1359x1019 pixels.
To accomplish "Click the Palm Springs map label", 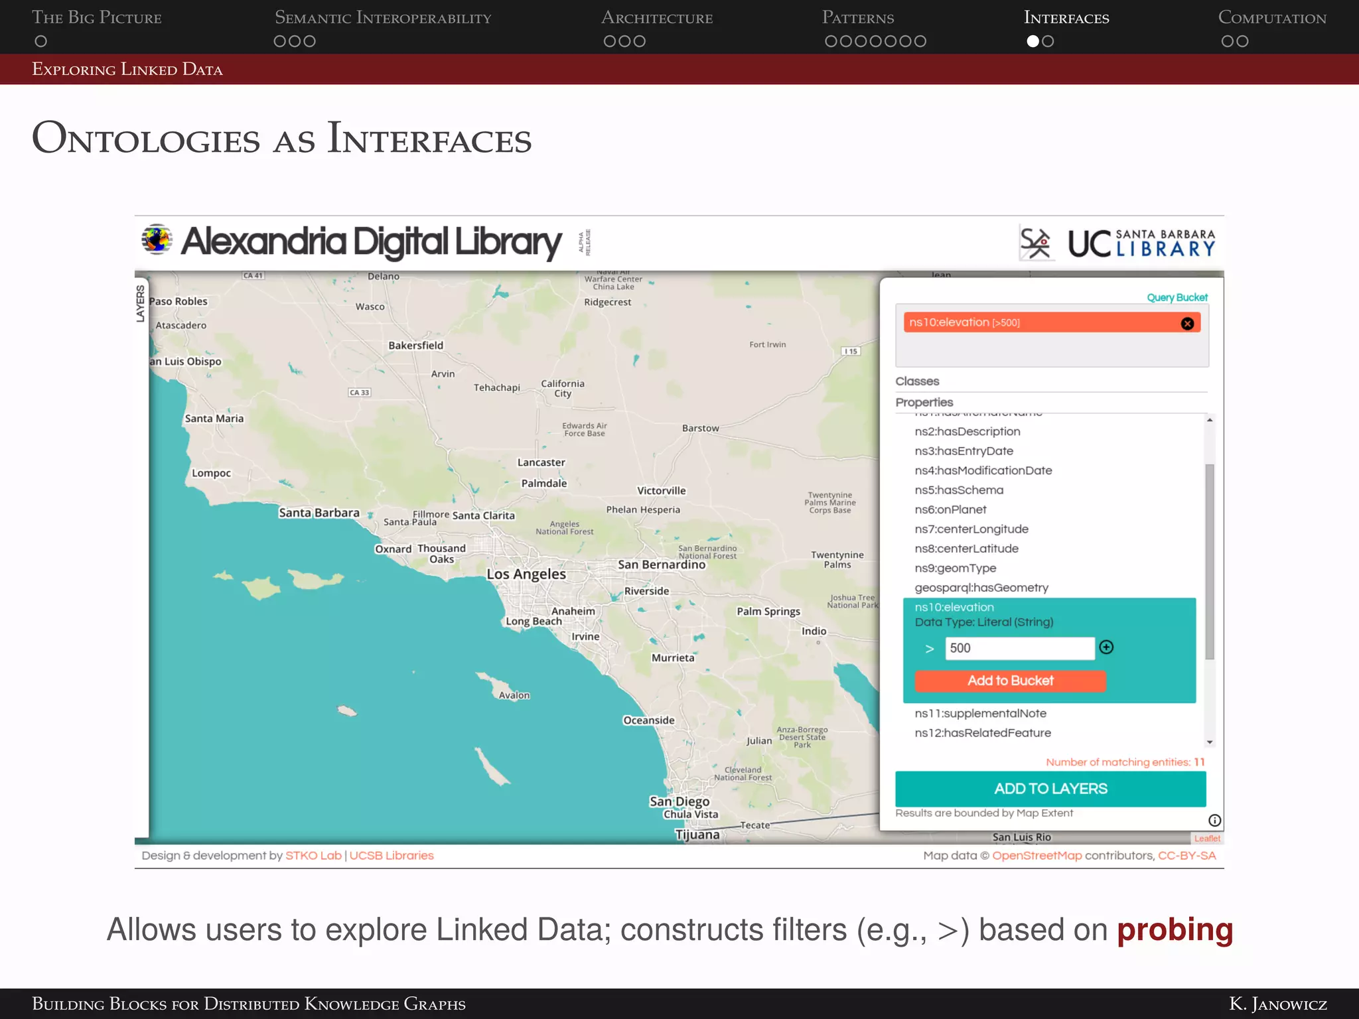I will [768, 612].
